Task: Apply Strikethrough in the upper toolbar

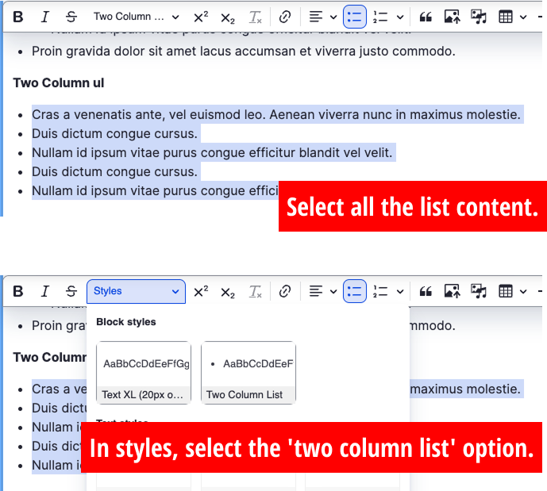Action: pos(71,17)
